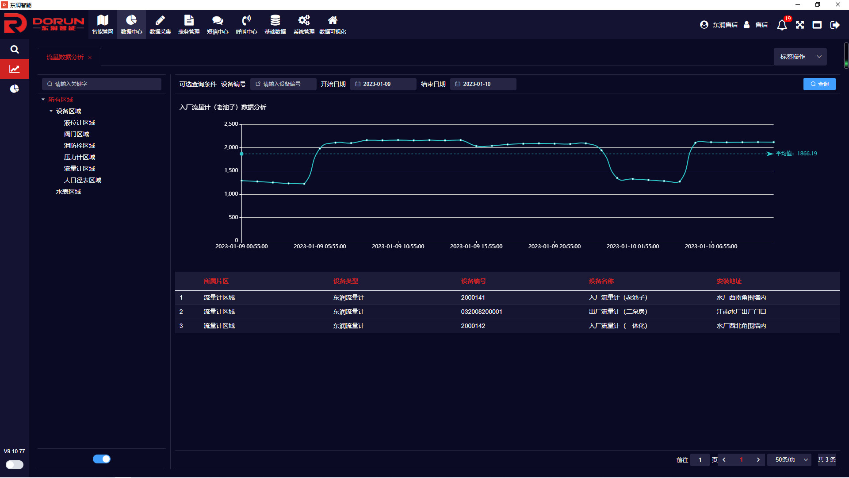The image size is (849, 478).
Task: Focus the 前往 page number input
Action: coord(700,460)
